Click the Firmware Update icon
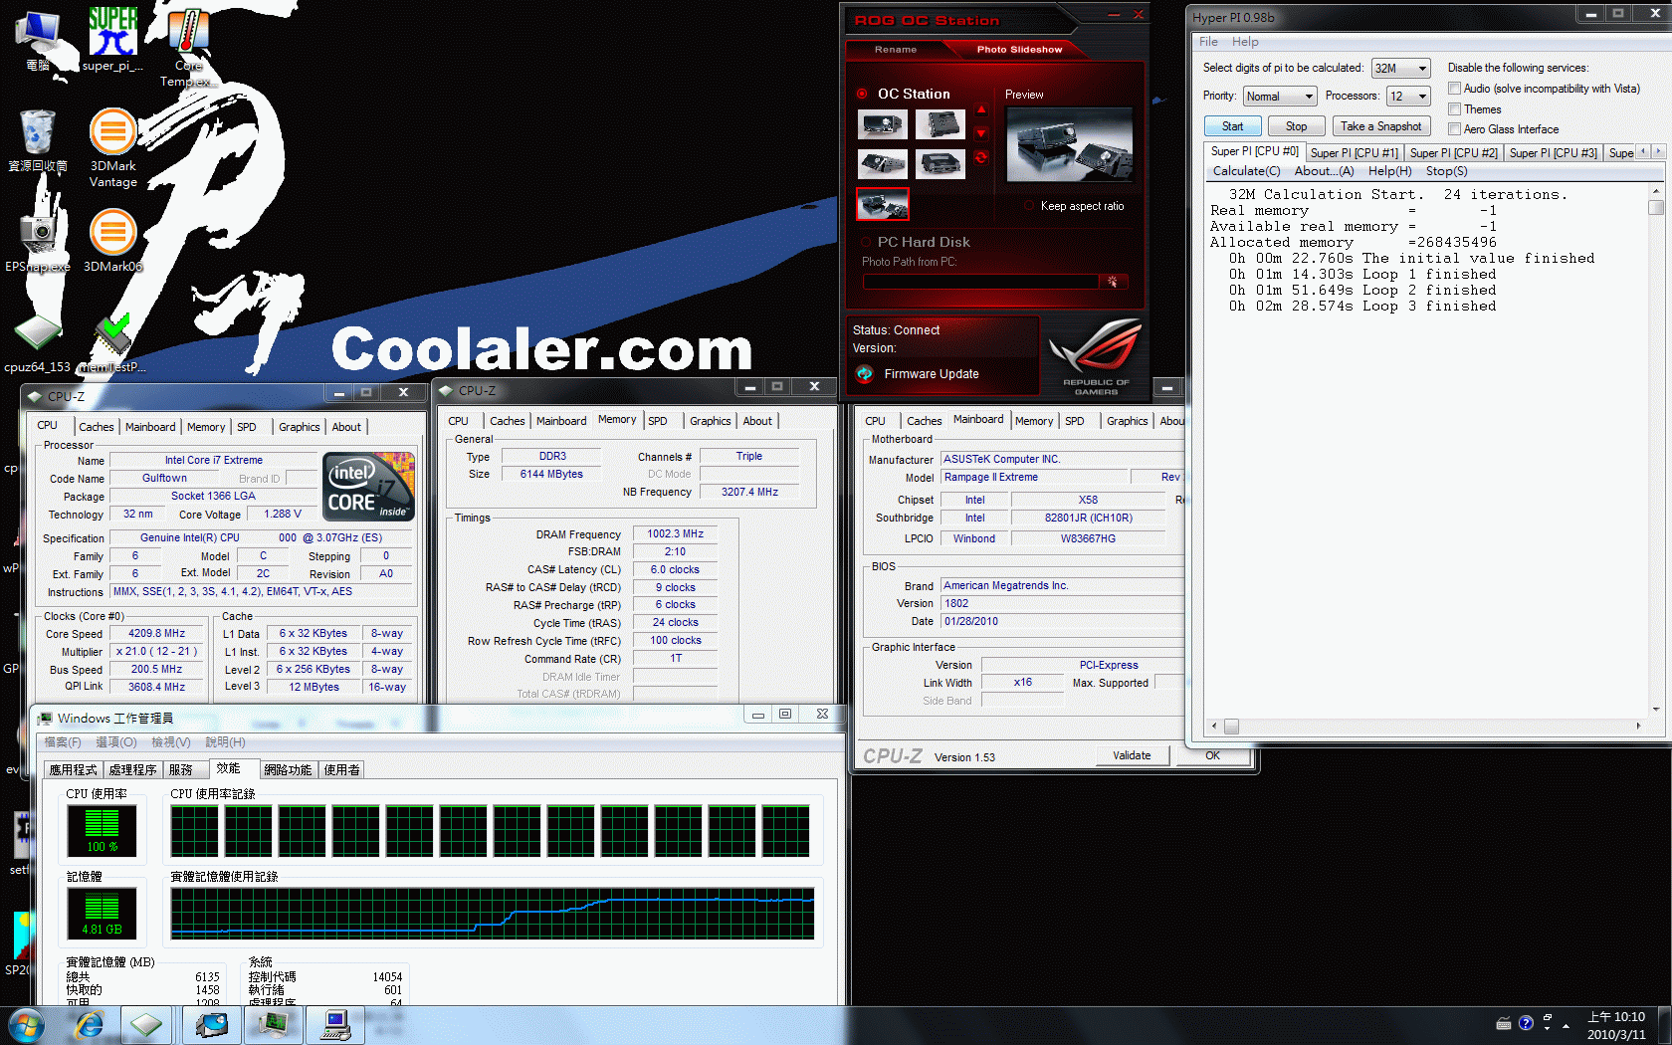1672x1045 pixels. 865,373
